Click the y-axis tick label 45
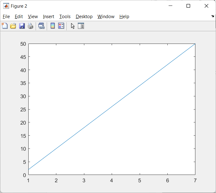This screenshot has width=216, height=193. pyautogui.click(x=23, y=57)
